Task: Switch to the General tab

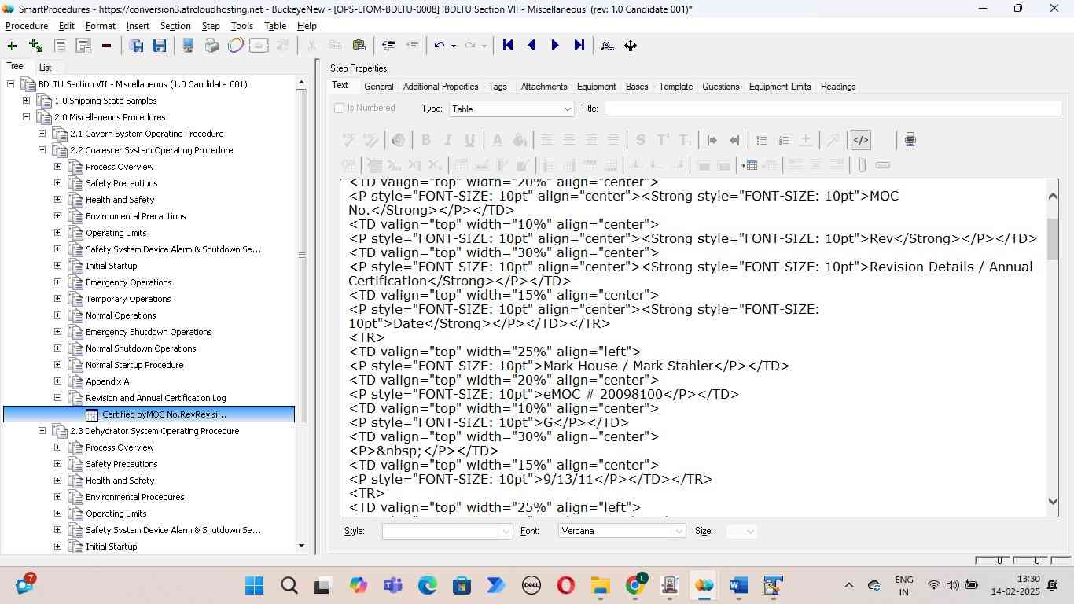Action: coord(379,87)
